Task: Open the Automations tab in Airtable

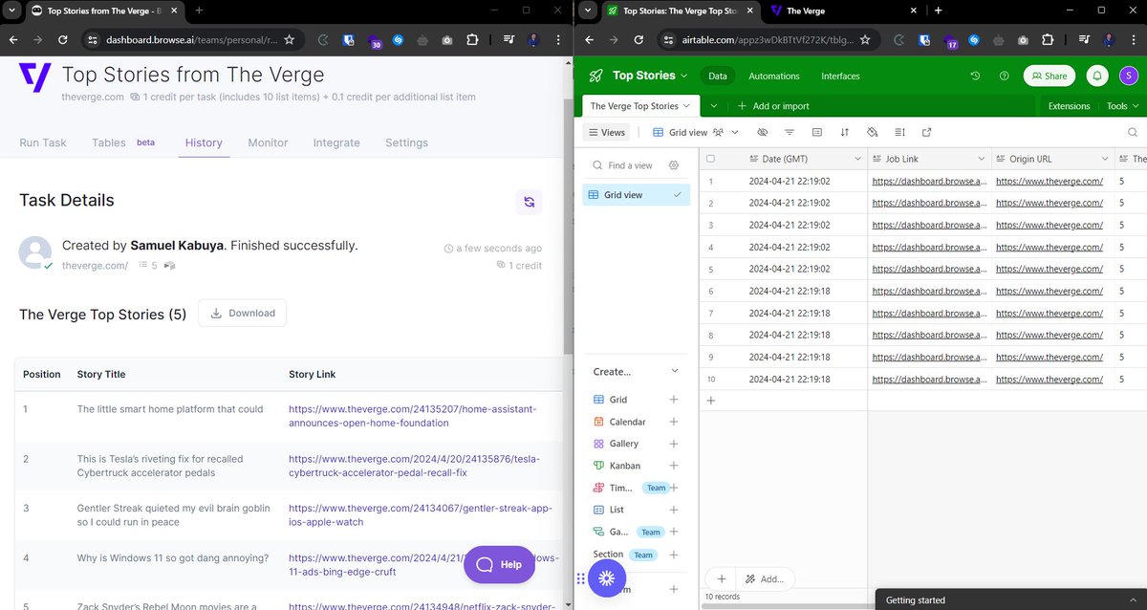Action: point(773,76)
